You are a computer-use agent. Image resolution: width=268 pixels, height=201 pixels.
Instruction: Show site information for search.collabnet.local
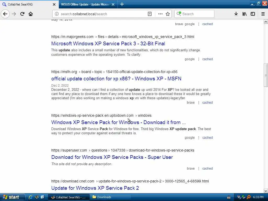tap(57, 14)
